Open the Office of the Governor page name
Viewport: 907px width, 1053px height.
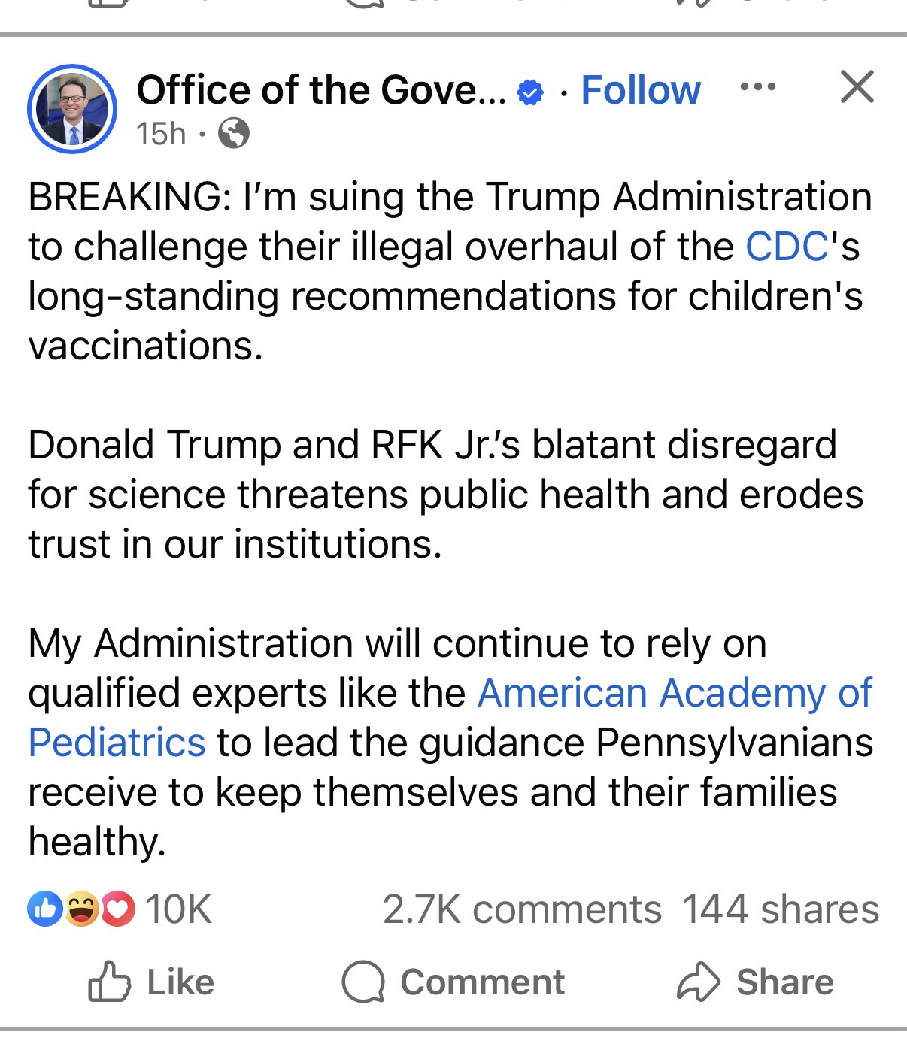point(321,90)
